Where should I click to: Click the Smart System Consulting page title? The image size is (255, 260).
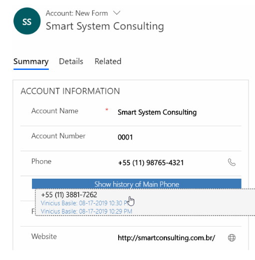[105, 26]
